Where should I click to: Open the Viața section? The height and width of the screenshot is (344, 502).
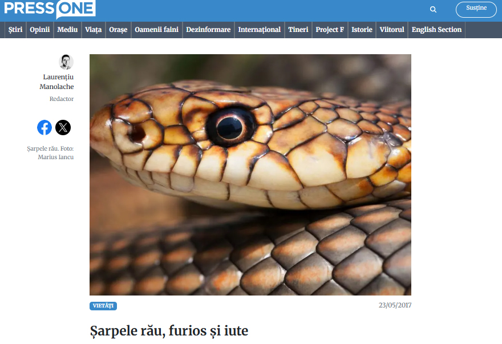coord(93,30)
